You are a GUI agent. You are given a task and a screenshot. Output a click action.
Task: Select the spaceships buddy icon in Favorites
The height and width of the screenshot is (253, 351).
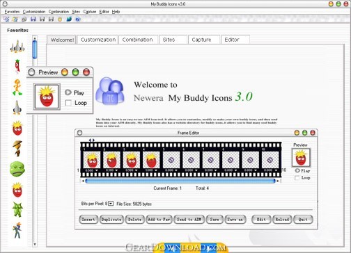tap(17, 47)
